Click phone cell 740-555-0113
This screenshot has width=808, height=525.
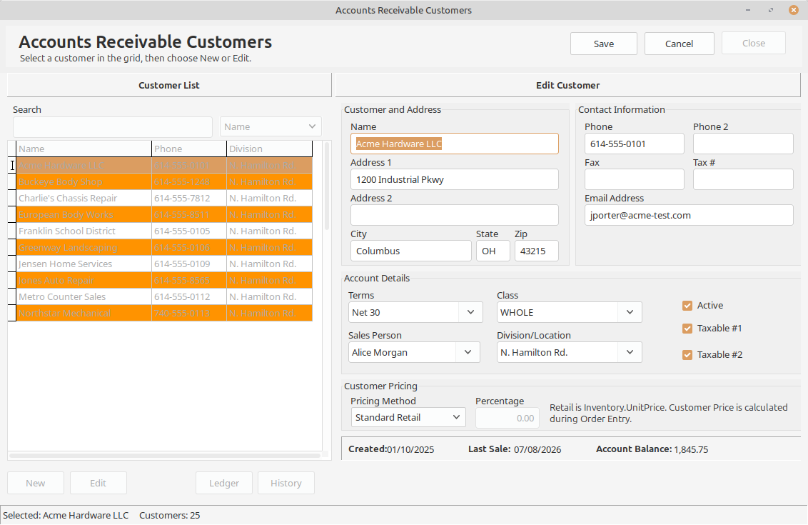(x=189, y=314)
